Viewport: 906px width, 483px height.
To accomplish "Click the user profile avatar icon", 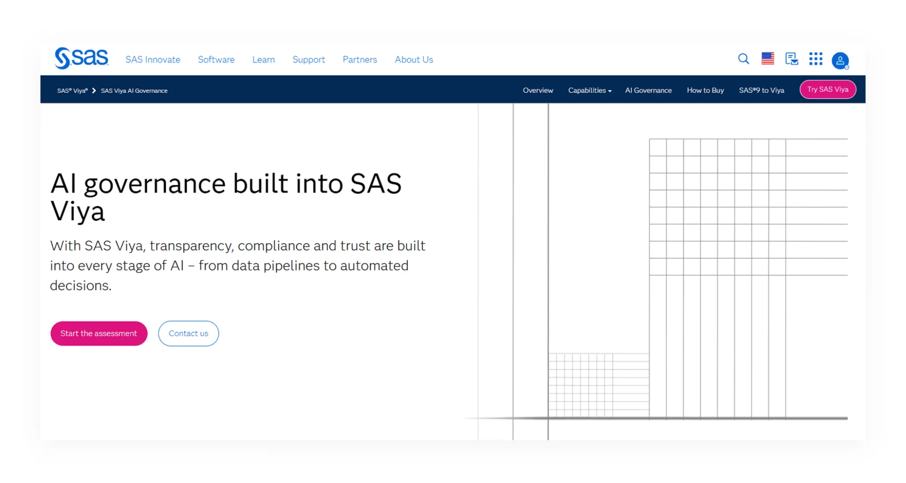I will (840, 60).
